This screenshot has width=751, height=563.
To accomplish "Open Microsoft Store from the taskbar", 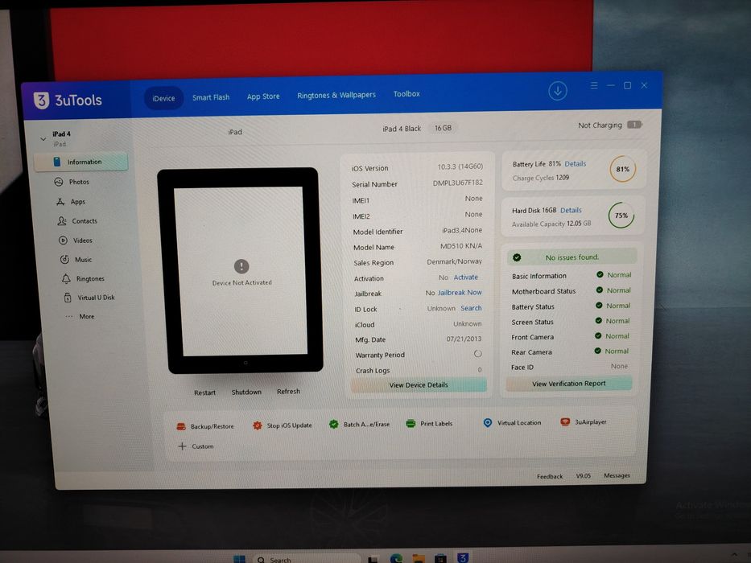I will 440,558.
